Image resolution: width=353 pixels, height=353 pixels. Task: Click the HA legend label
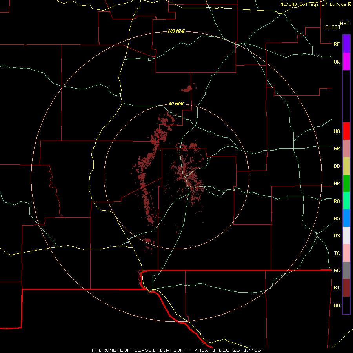pyautogui.click(x=337, y=131)
